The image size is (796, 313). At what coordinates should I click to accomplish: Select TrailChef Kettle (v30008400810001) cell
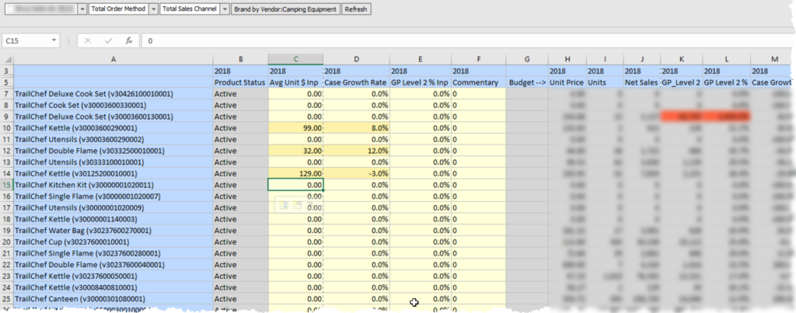[x=113, y=287]
